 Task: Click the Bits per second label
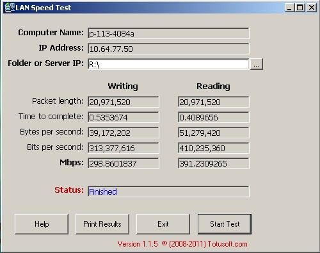tap(55, 147)
